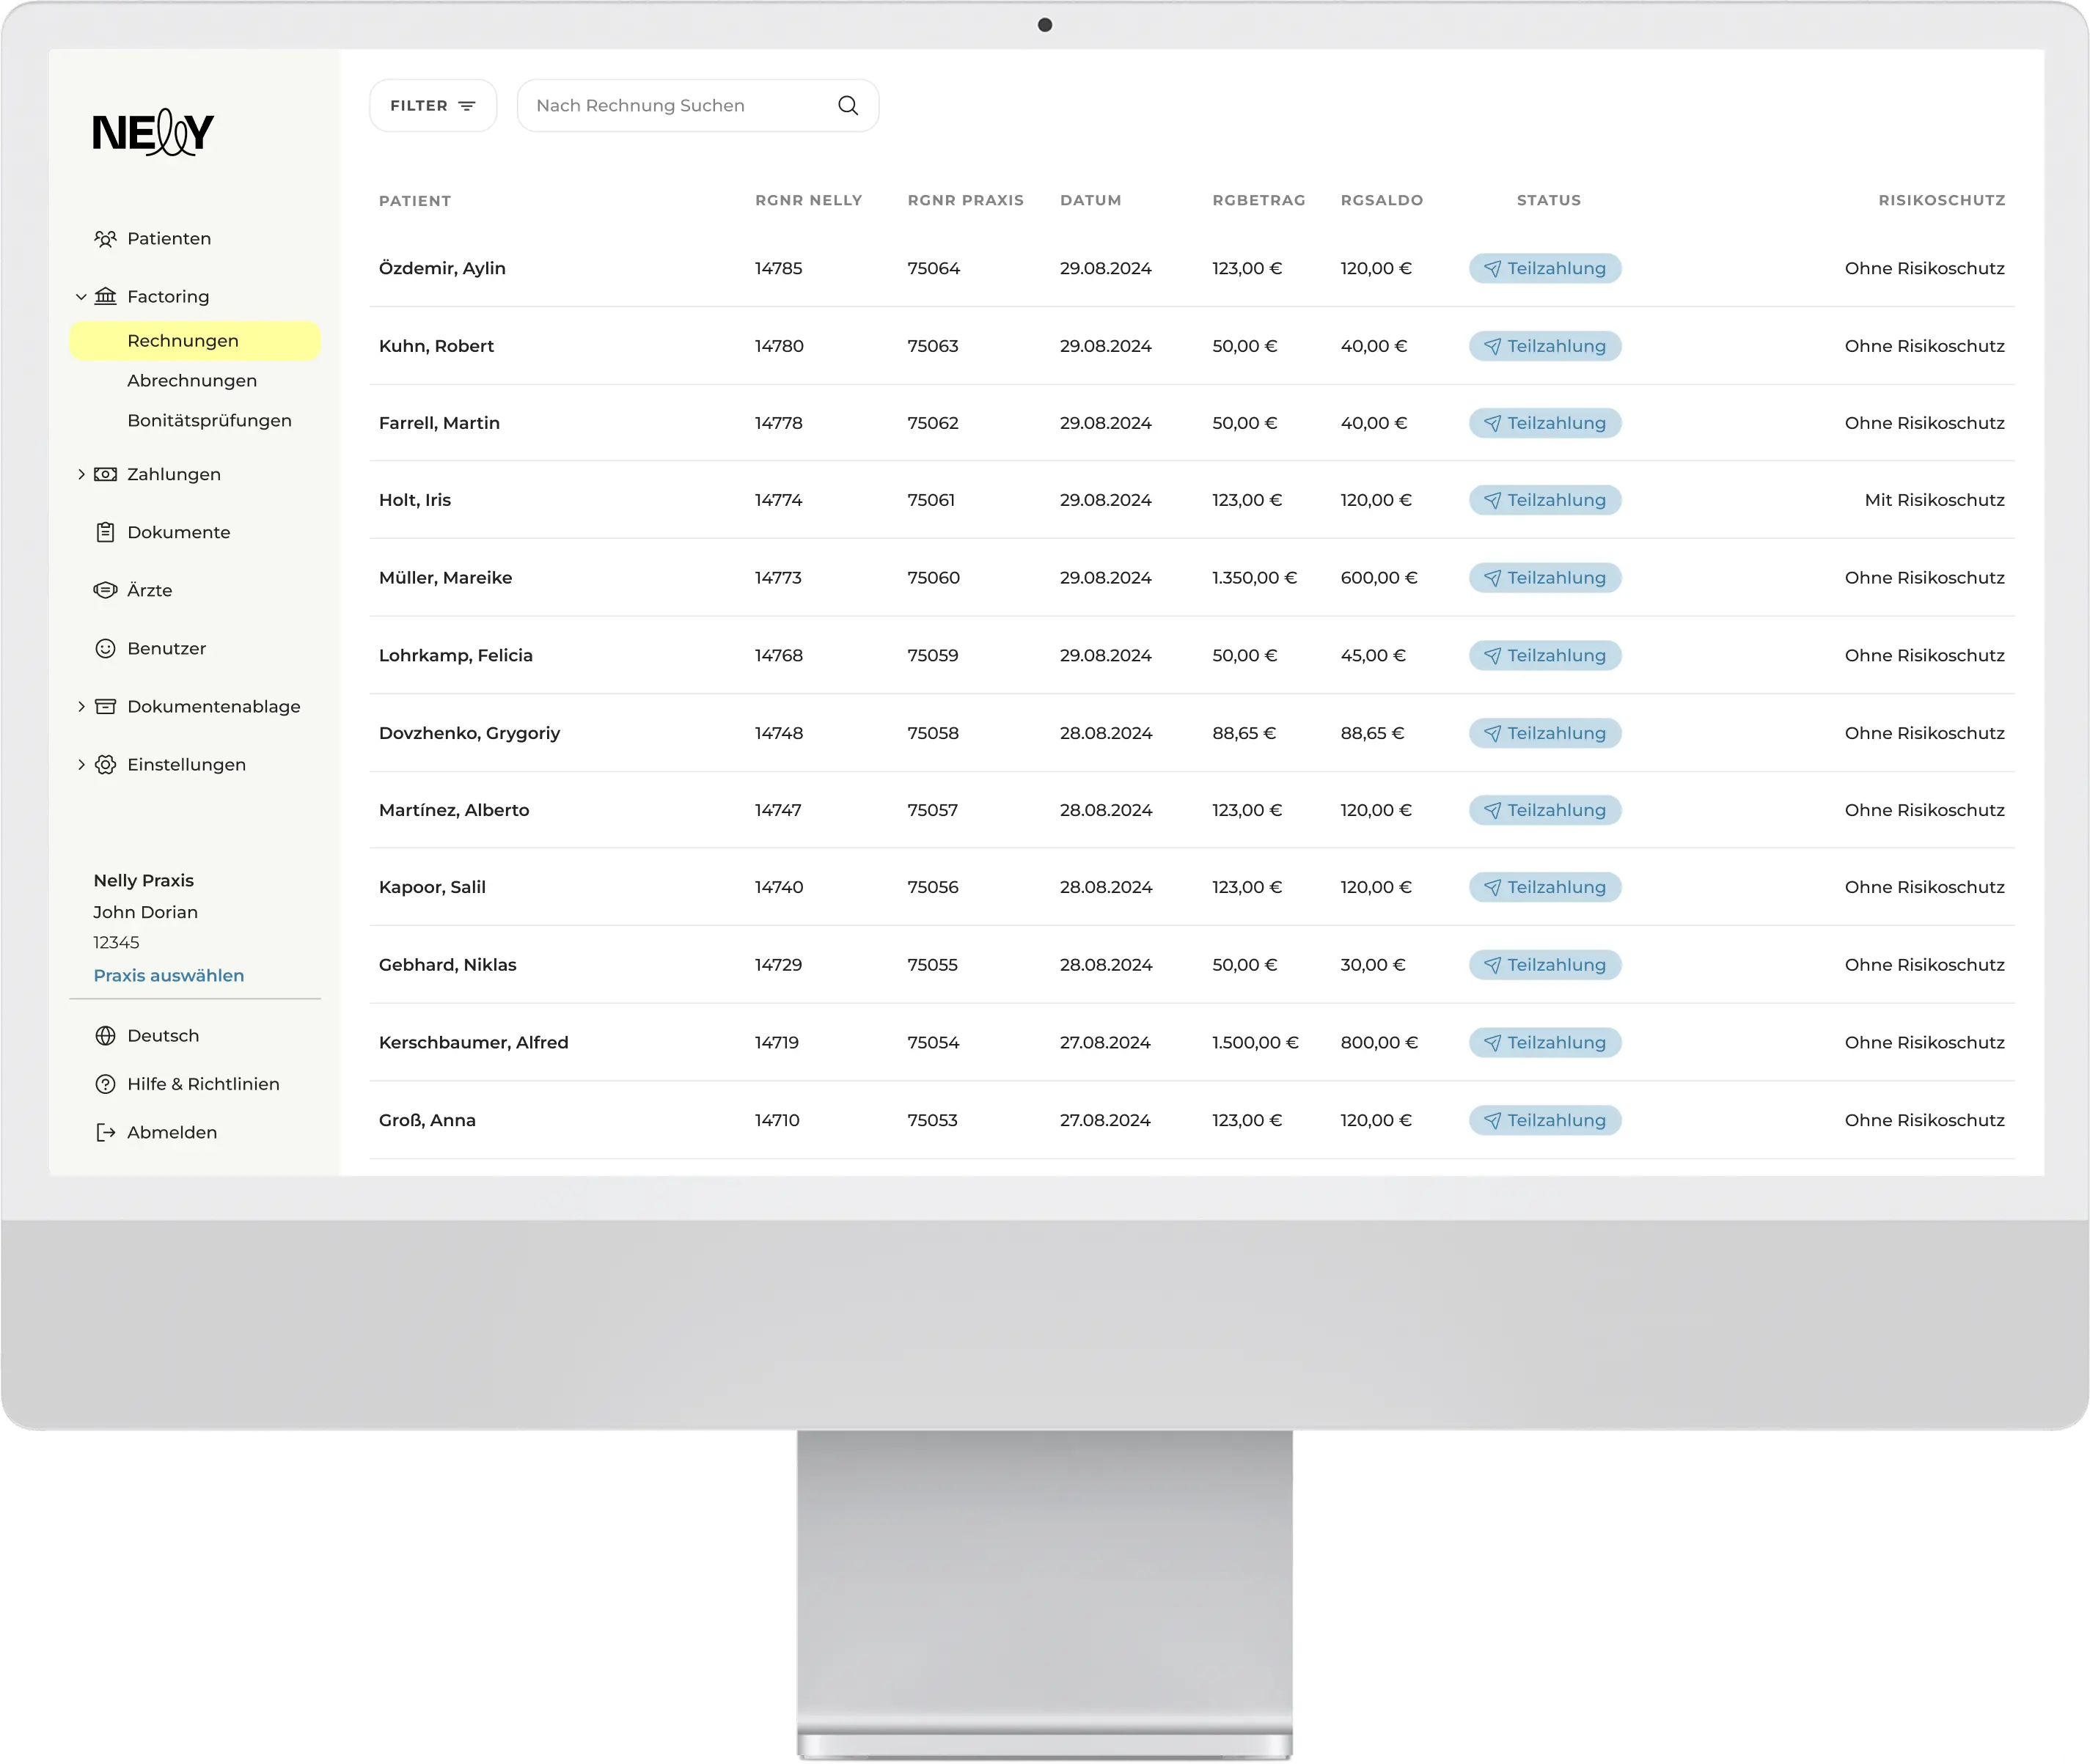Image resolution: width=2090 pixels, height=1764 pixels.
Task: Open the Abrechnungen submenu item
Action: (192, 381)
